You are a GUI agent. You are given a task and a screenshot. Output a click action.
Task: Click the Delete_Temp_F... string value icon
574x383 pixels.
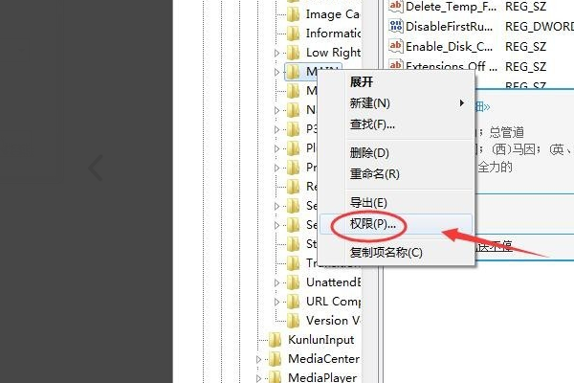click(396, 7)
